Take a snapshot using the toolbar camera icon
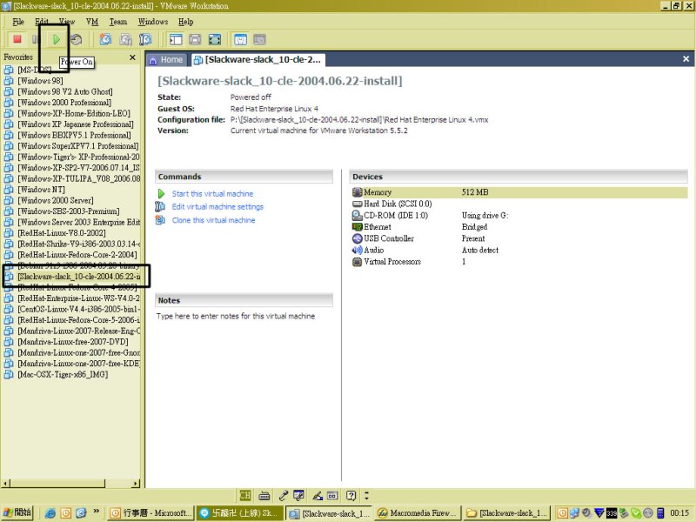This screenshot has height=522, width=696. pyautogui.click(x=105, y=39)
